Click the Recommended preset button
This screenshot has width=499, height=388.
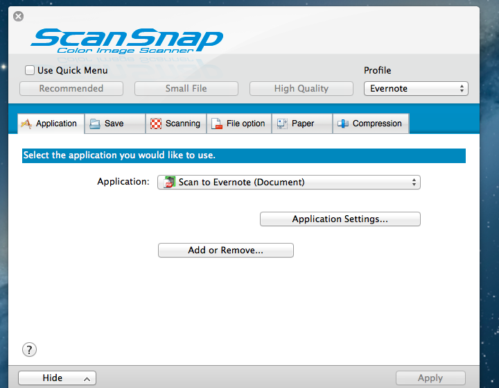coord(71,89)
